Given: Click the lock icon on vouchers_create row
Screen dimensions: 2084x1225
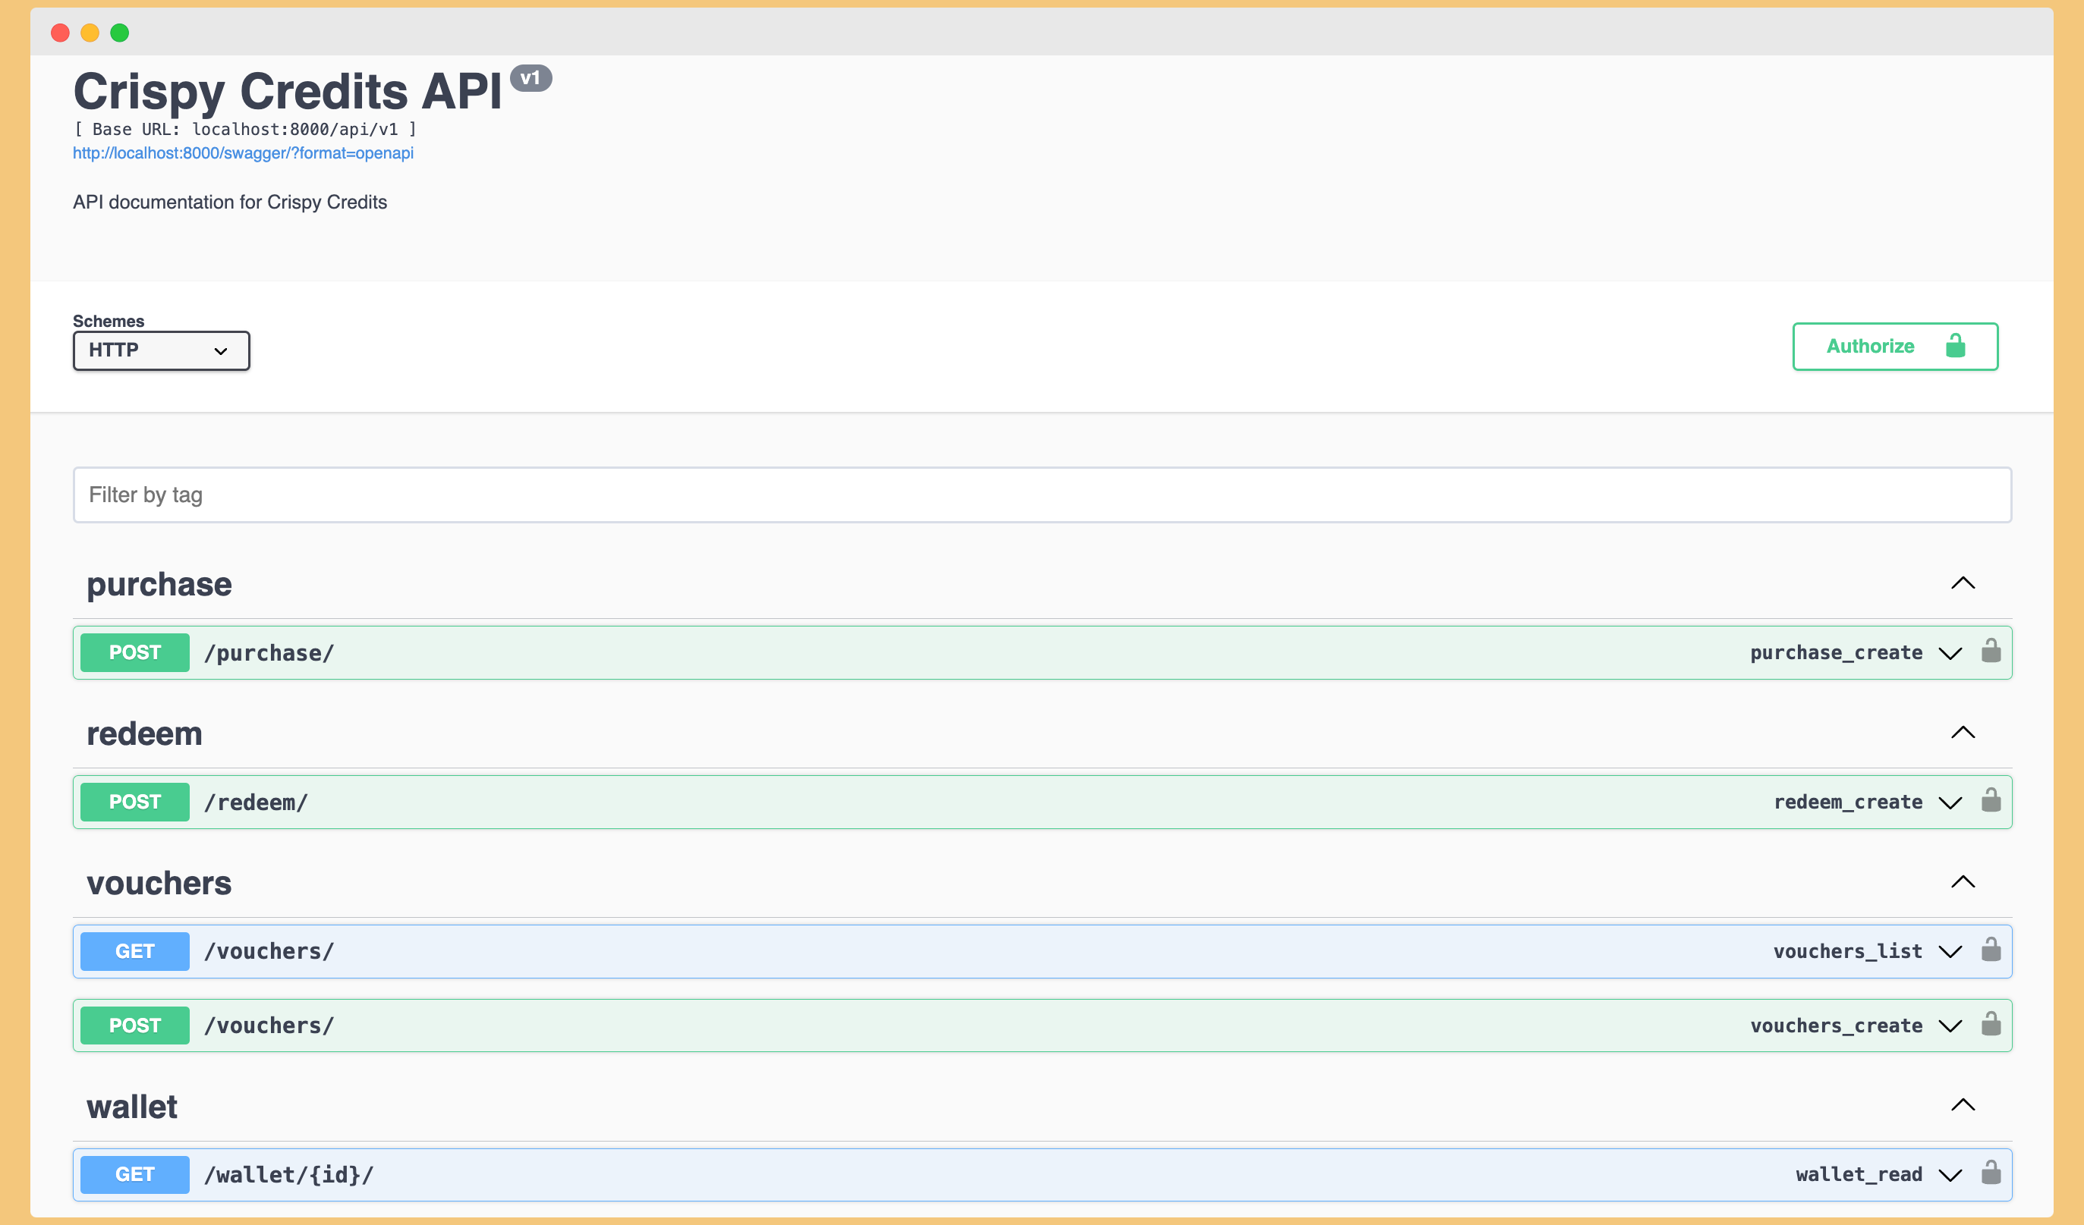Looking at the screenshot, I should [1991, 1024].
